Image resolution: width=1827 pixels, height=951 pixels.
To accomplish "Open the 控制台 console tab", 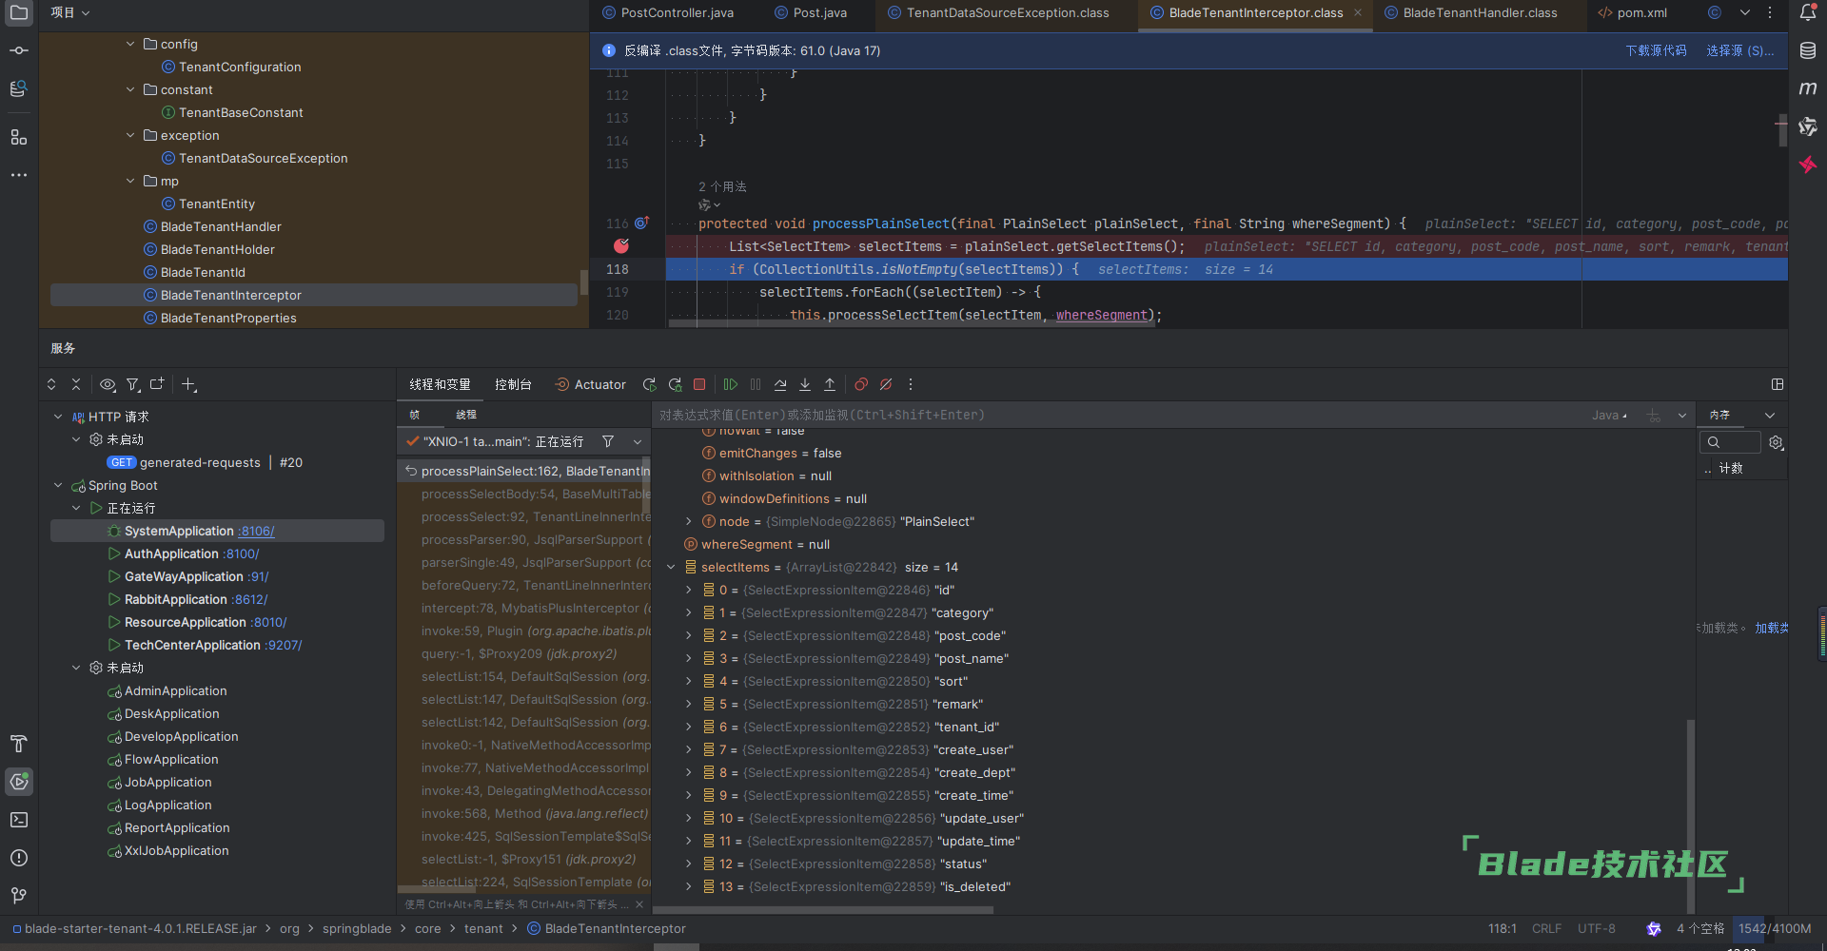I will [x=513, y=384].
